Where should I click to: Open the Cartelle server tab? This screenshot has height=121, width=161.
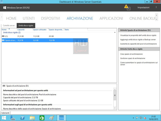coord(9,25)
